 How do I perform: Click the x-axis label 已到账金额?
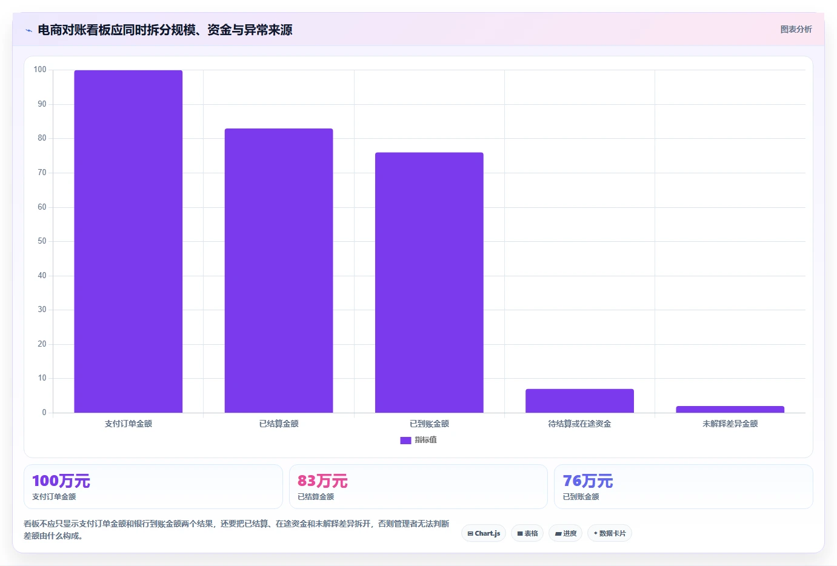[429, 424]
